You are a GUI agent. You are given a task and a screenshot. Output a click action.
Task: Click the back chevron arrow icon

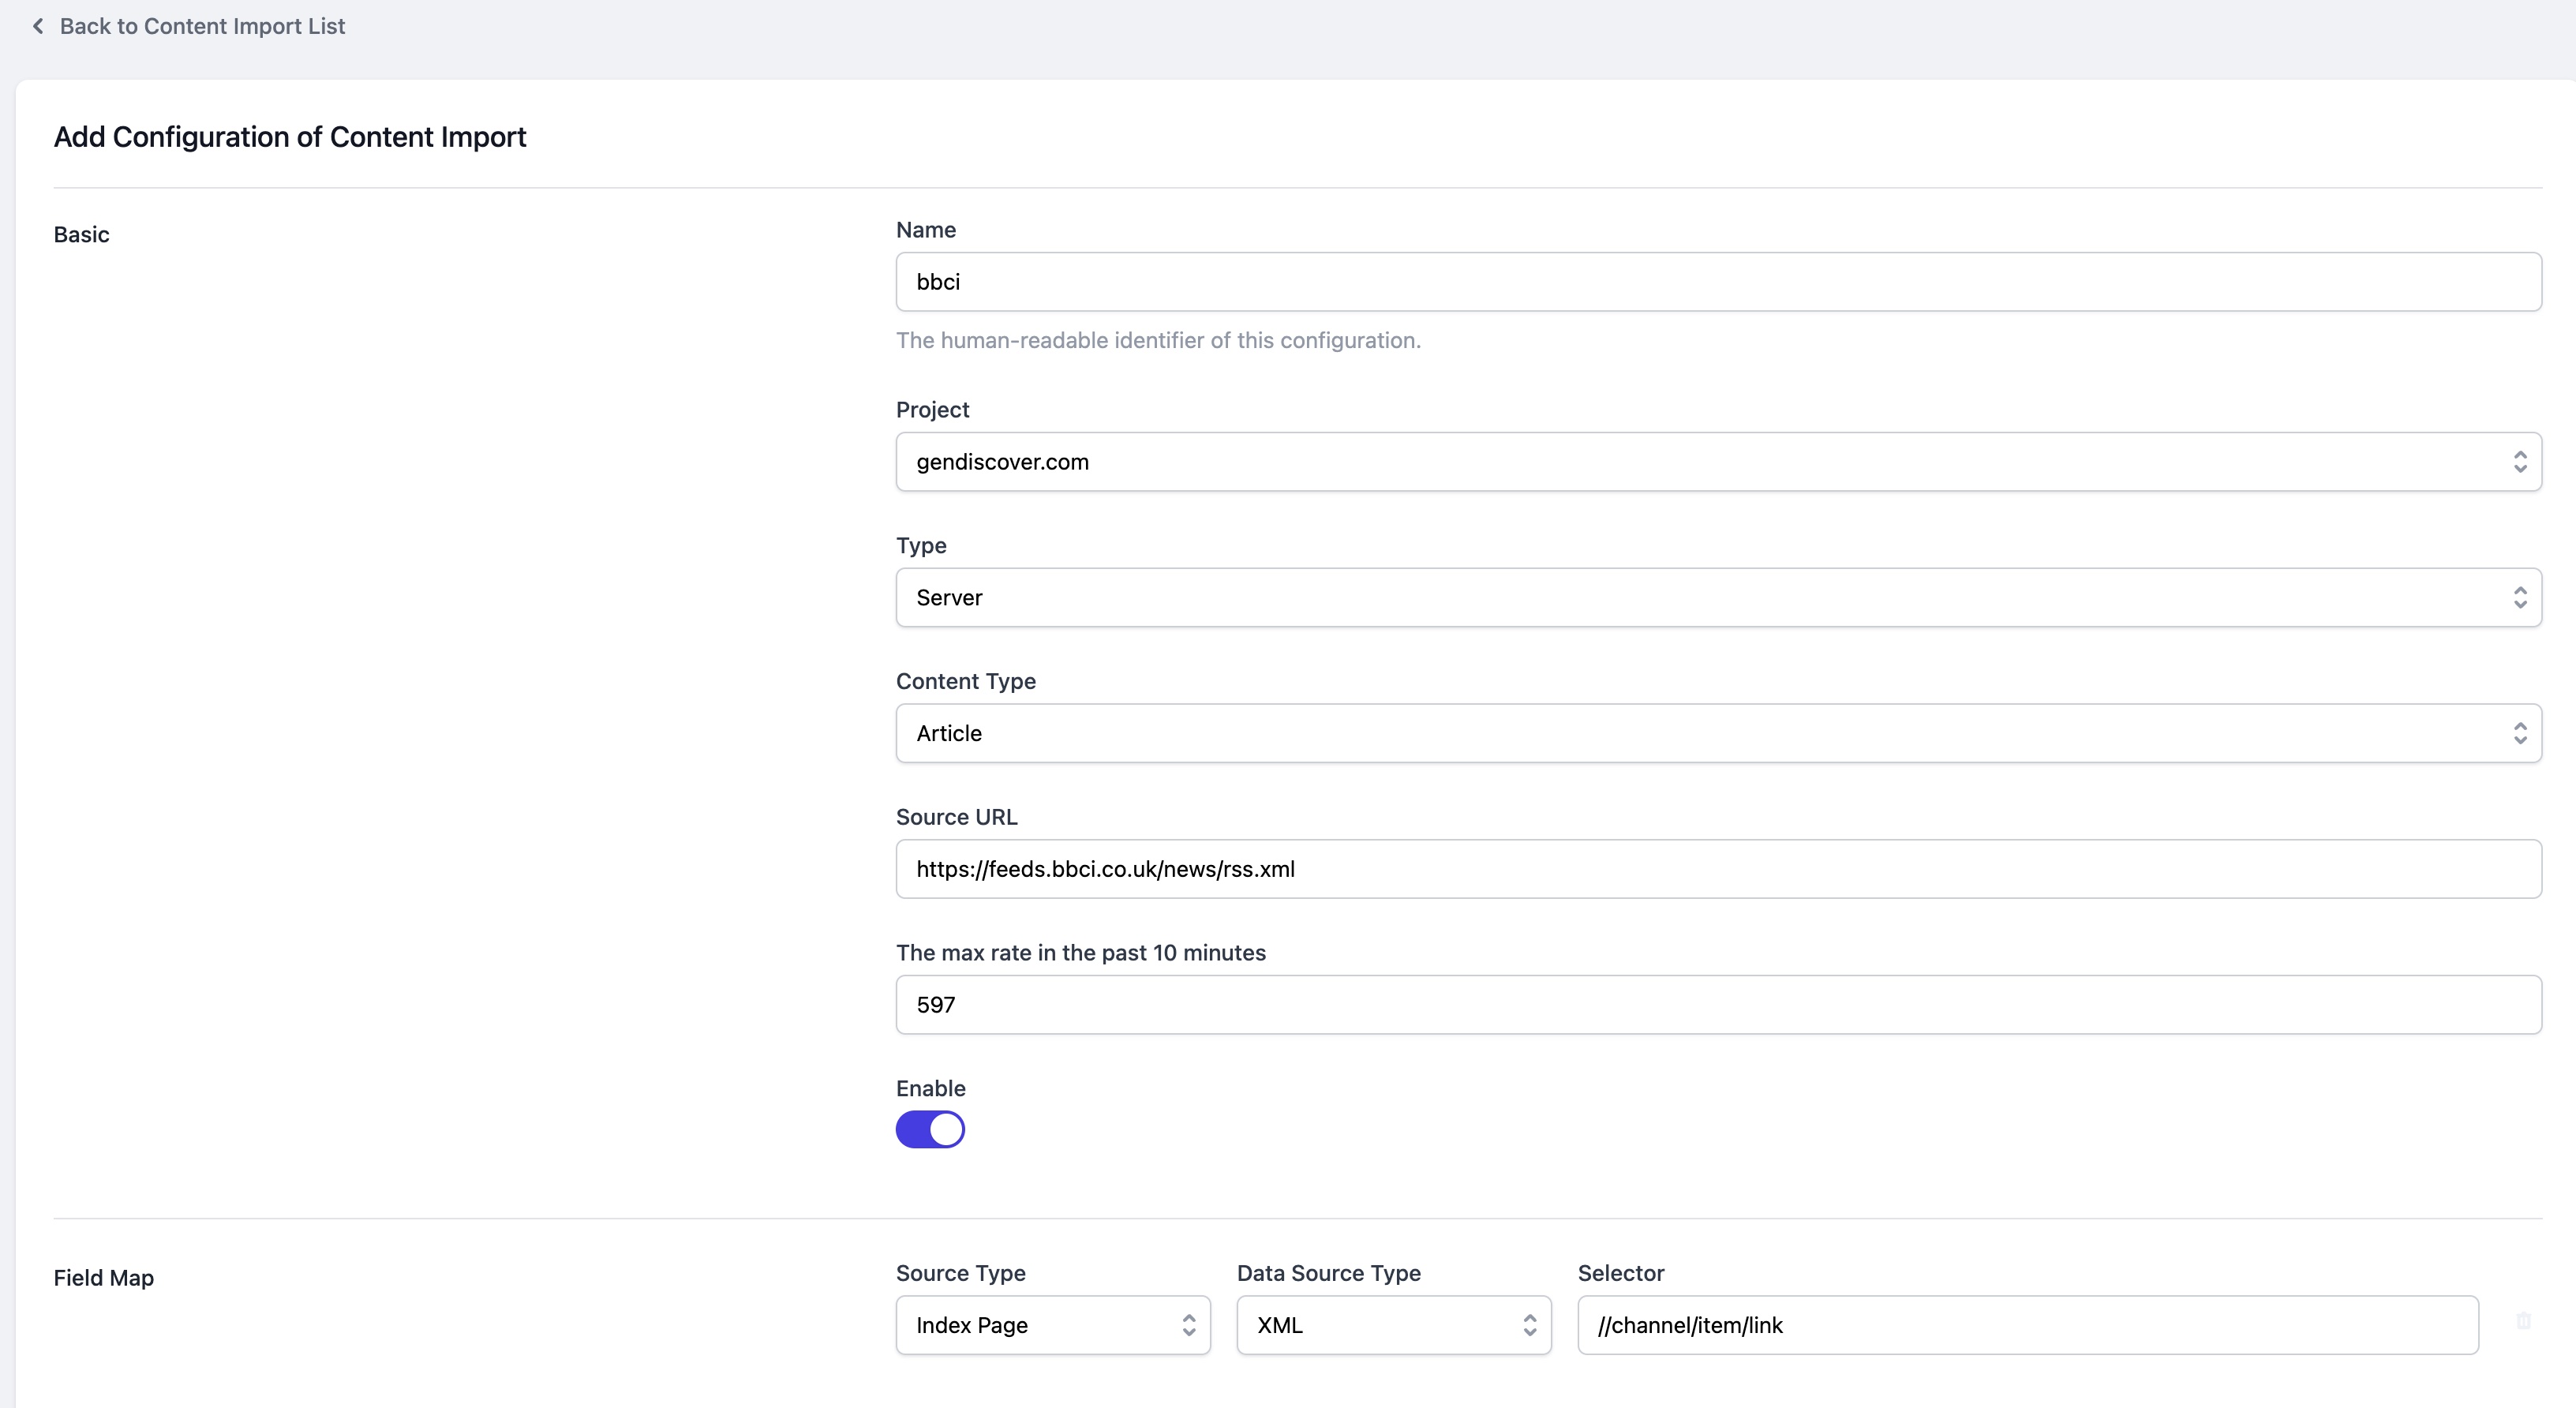pyautogui.click(x=38, y=26)
